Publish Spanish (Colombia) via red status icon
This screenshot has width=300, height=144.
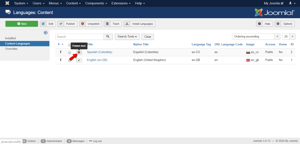79,52
